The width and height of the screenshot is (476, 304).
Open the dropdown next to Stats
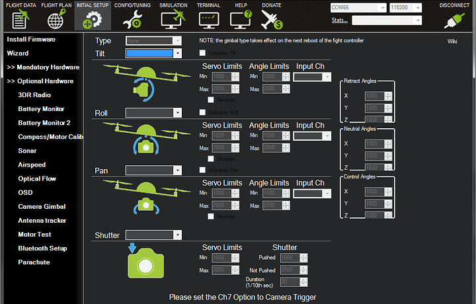(x=387, y=20)
